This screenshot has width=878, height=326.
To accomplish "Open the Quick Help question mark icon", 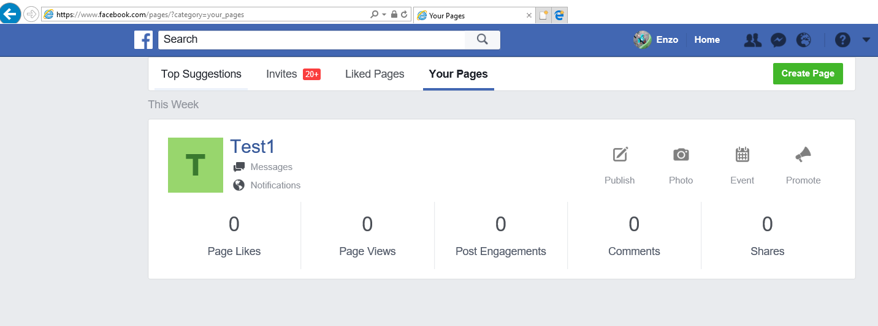I will pyautogui.click(x=843, y=40).
